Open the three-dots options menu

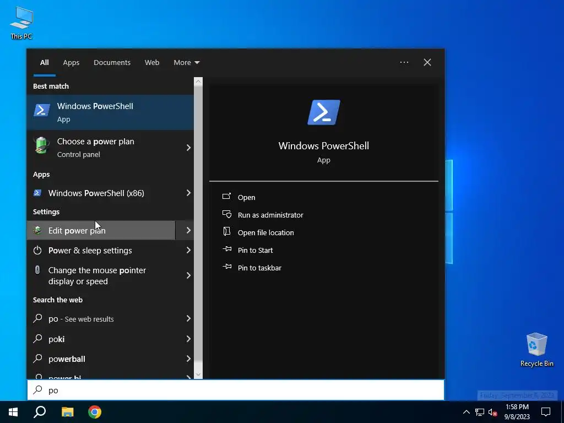(404, 62)
